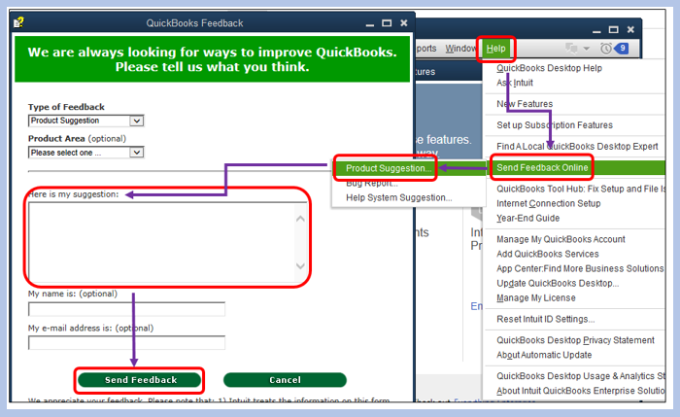Open the Type of Feedback dropdown
680x417 pixels.
[x=85, y=121]
